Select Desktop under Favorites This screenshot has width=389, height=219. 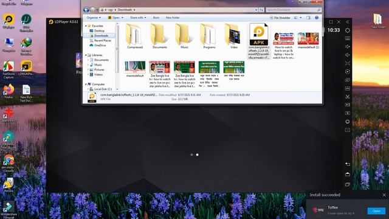[x=99, y=31]
